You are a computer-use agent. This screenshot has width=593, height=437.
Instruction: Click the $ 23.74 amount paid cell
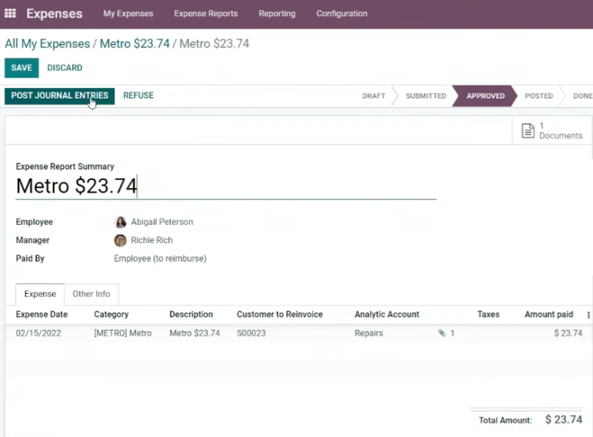(568, 333)
